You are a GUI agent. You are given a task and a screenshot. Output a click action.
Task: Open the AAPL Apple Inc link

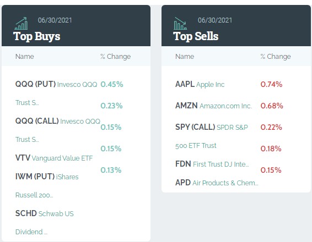point(200,84)
